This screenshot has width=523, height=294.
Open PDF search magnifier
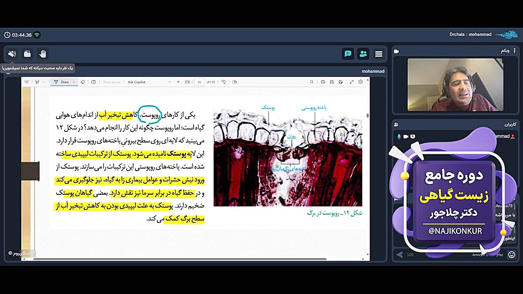click(x=312, y=82)
